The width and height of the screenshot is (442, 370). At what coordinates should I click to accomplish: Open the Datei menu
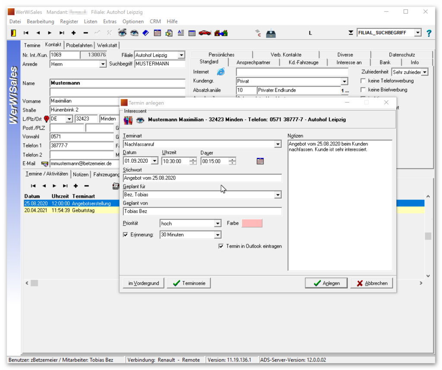pos(15,22)
